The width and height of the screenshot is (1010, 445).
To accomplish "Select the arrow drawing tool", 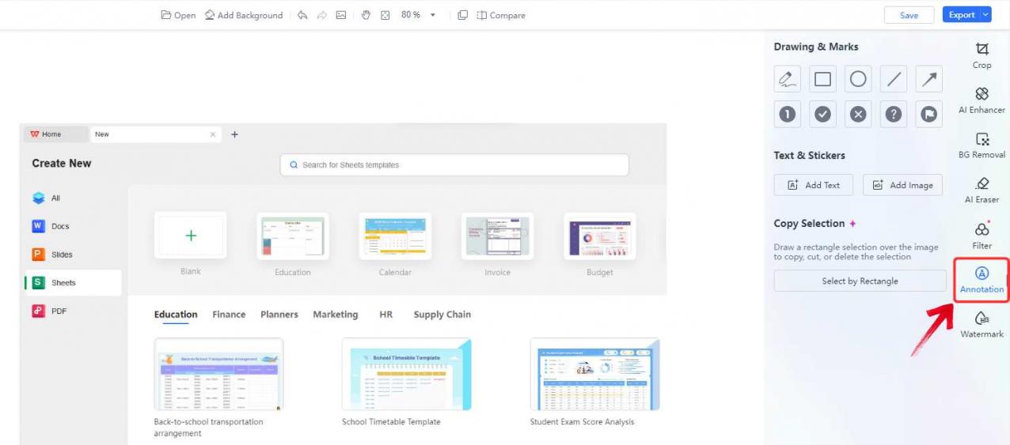I will [x=929, y=79].
